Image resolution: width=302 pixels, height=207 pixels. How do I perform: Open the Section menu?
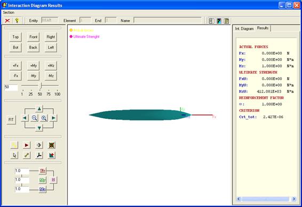pos(9,12)
